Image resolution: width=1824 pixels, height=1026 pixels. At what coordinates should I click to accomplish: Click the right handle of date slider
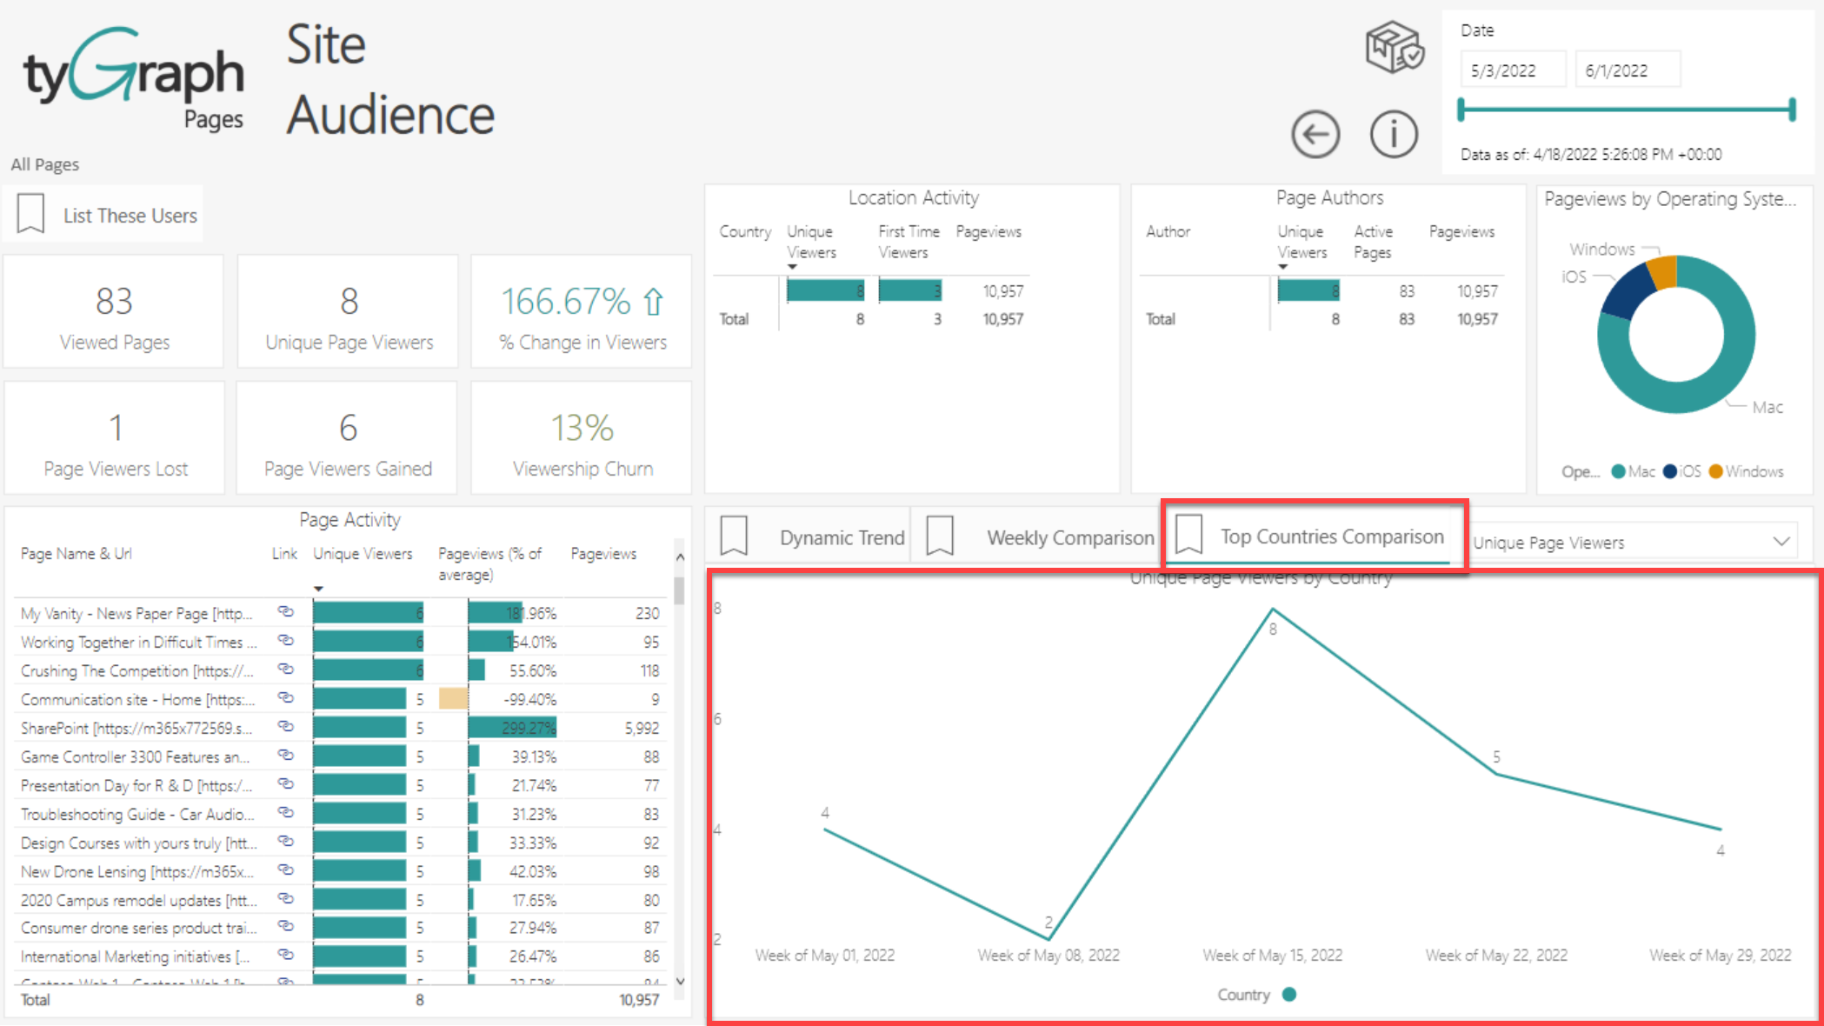[x=1792, y=110]
